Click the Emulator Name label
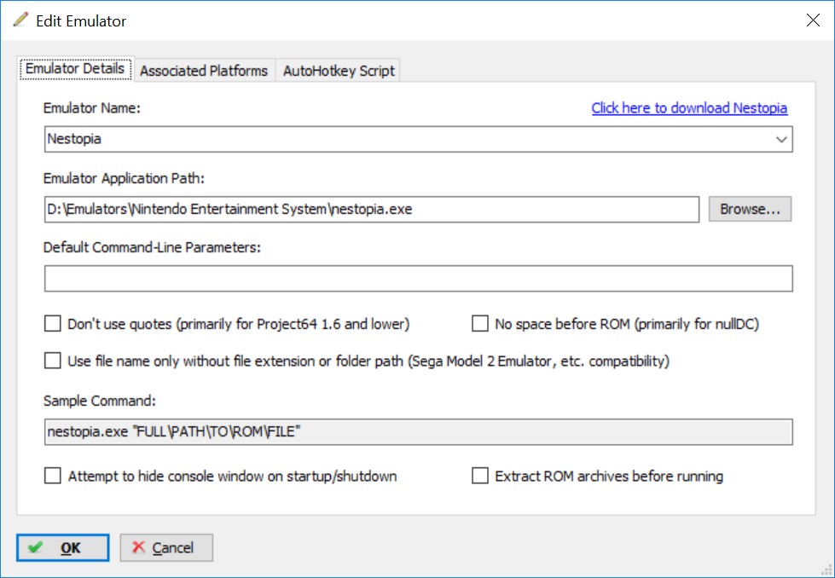The height and width of the screenshot is (578, 835). coord(91,108)
